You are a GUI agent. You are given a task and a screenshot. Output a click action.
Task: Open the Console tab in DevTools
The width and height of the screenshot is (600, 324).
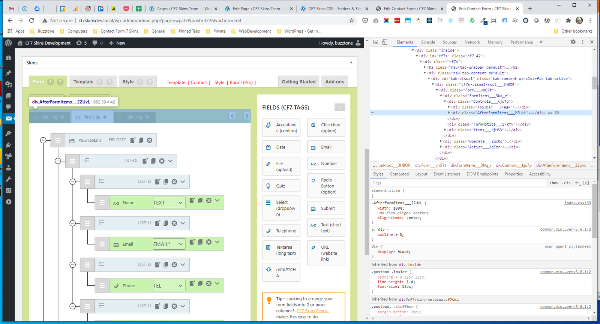coord(427,42)
